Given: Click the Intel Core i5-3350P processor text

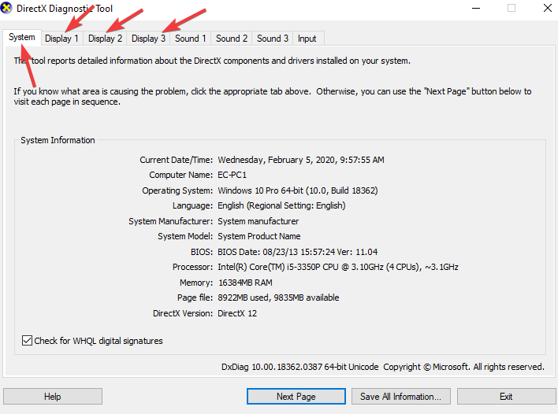Looking at the screenshot, I should coord(338,267).
